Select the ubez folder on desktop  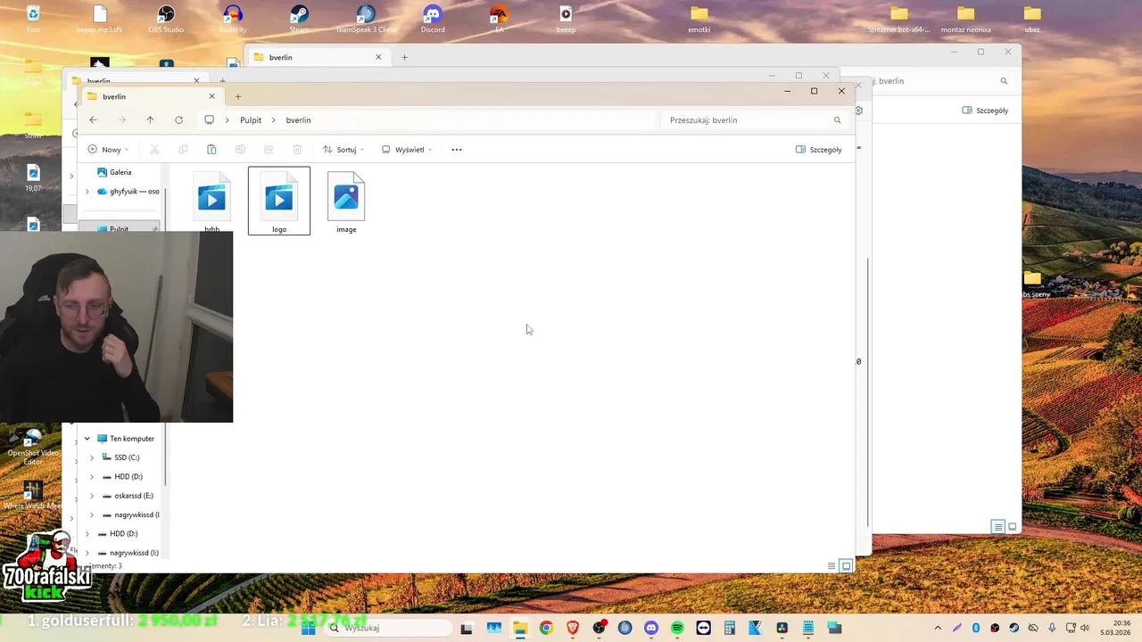(x=1032, y=19)
